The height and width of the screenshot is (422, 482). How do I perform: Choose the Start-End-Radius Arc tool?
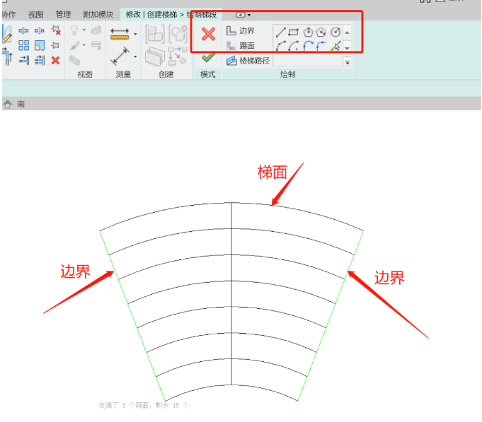click(281, 46)
